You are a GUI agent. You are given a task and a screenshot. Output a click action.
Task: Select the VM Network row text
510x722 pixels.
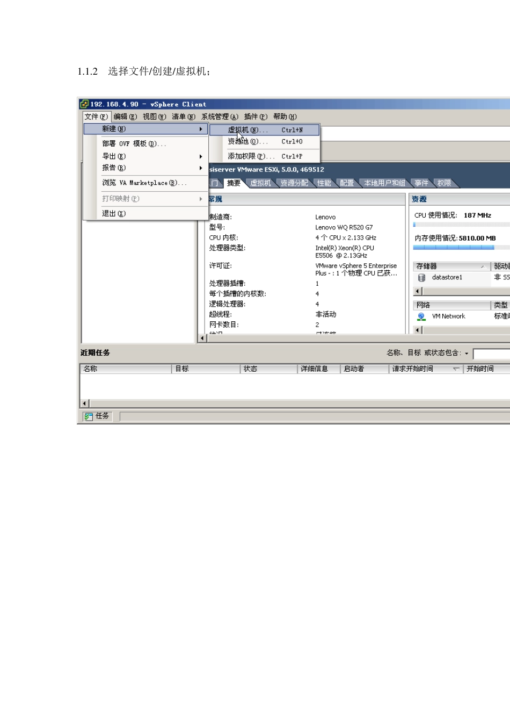(x=449, y=316)
